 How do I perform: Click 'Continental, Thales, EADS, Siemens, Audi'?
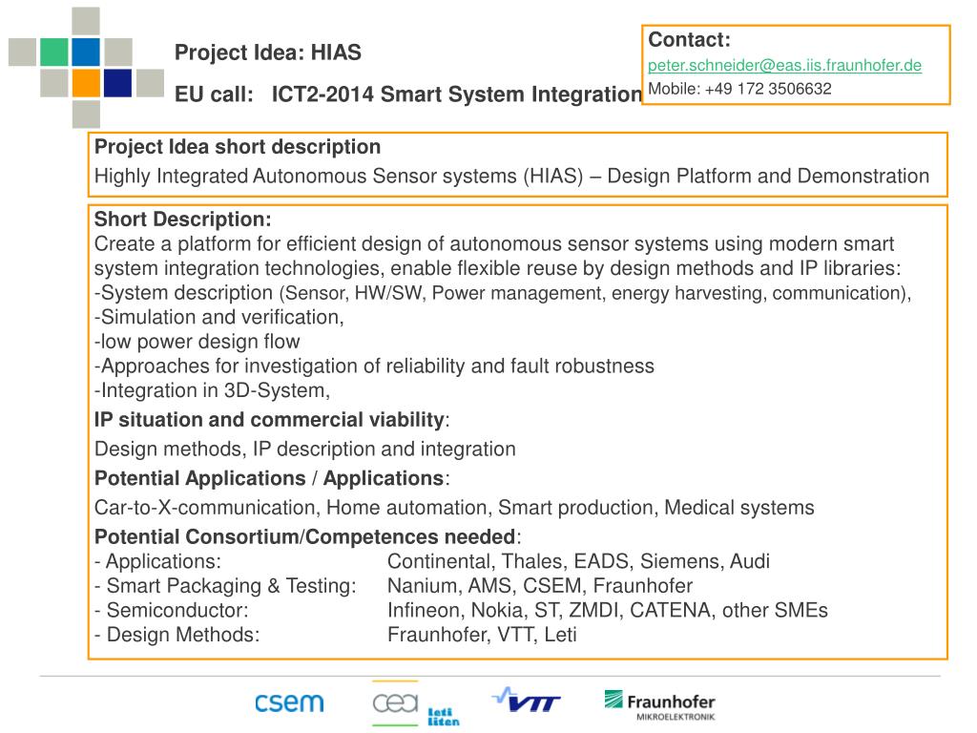tap(578, 561)
